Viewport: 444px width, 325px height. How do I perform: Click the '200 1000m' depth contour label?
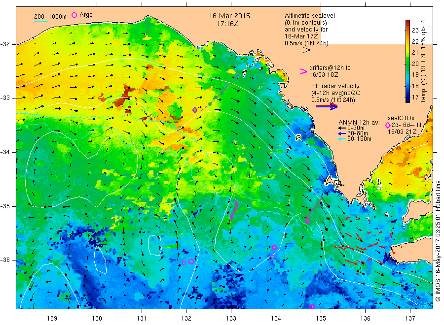(50, 17)
